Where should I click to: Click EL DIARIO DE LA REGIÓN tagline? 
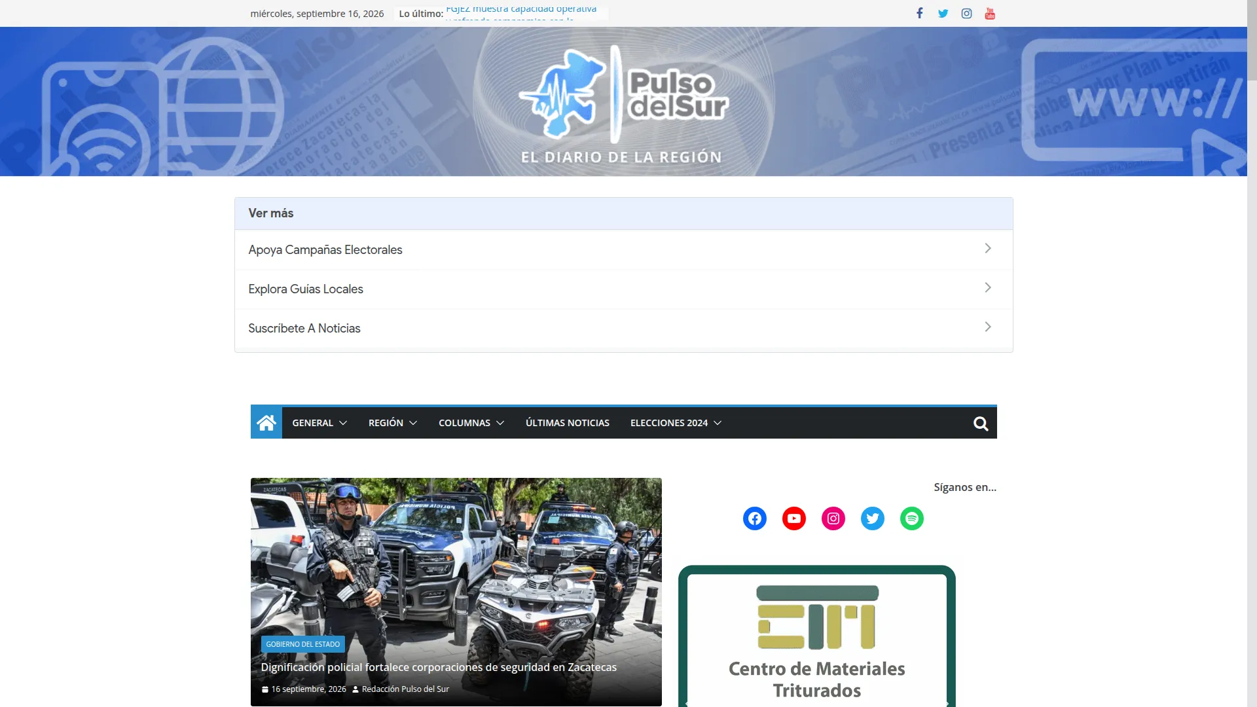pyautogui.click(x=621, y=157)
